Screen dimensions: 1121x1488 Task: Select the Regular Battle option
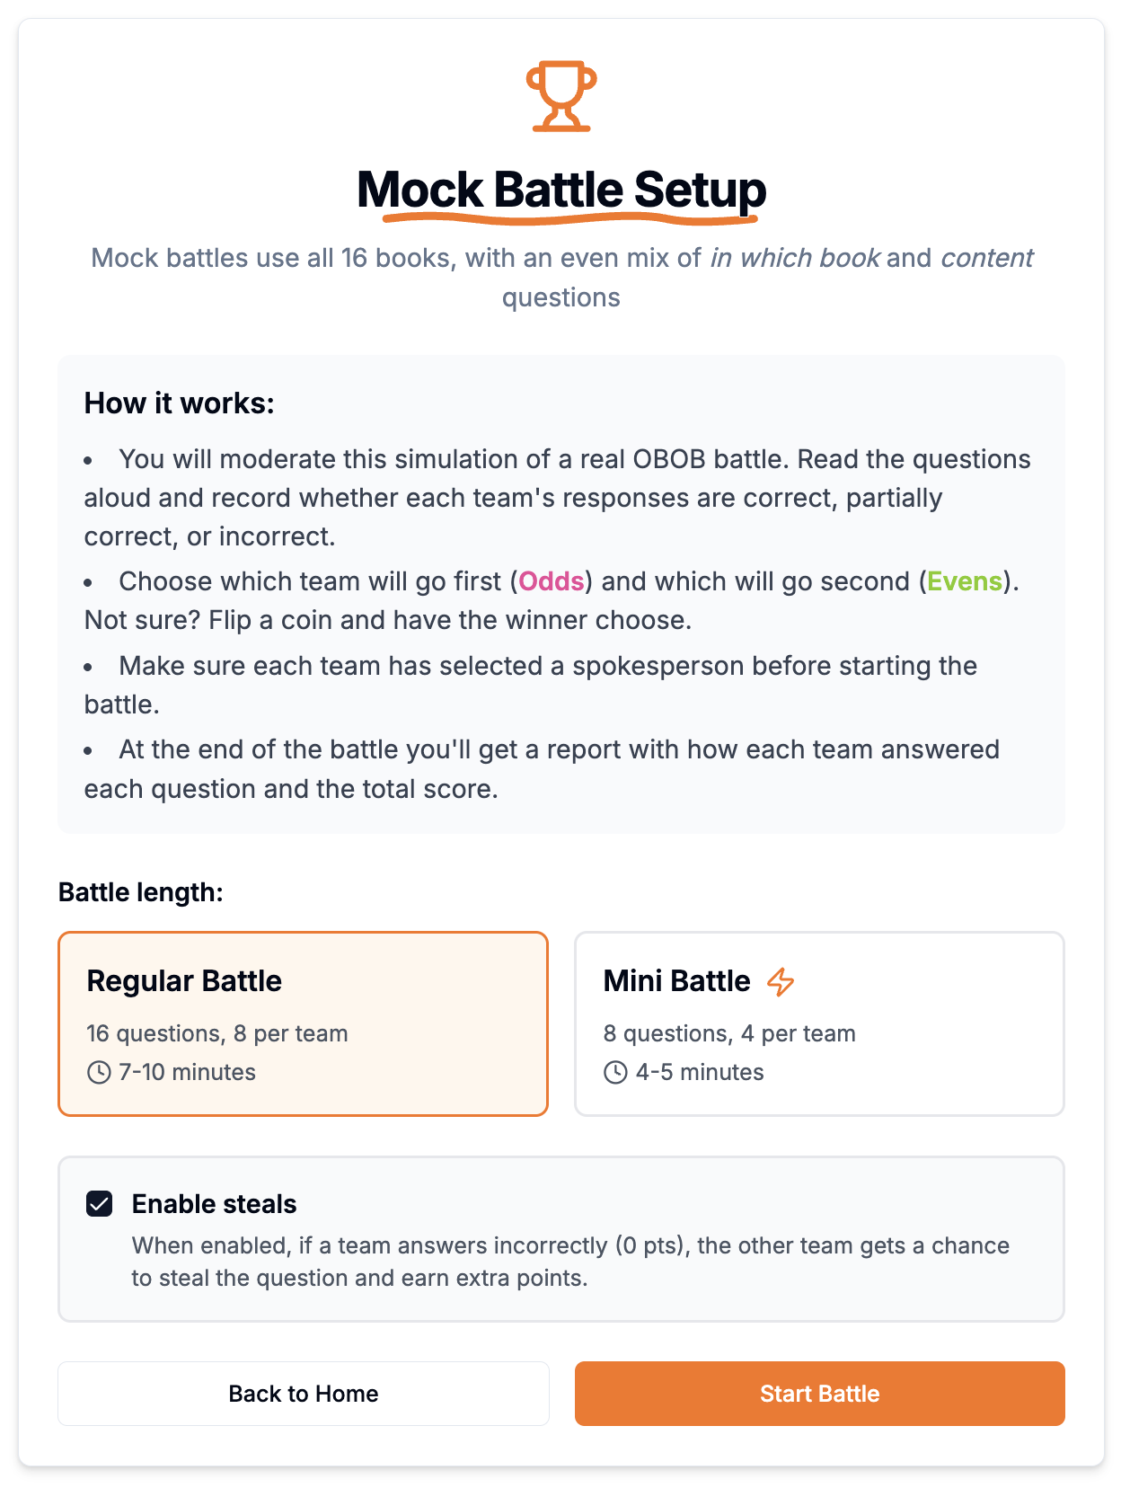coord(303,1023)
